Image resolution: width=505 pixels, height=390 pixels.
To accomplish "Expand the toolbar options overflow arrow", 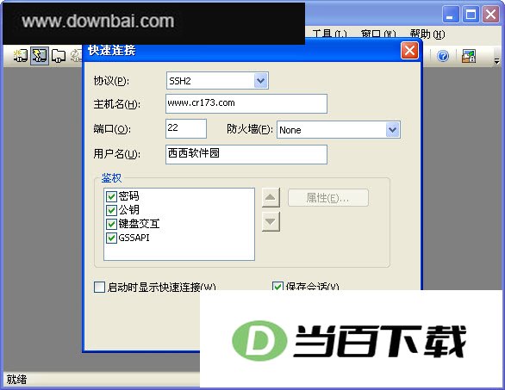I will [497, 60].
